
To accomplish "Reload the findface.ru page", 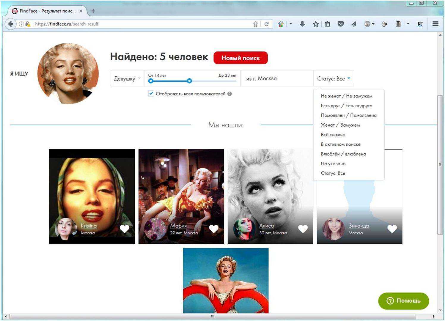I will pyautogui.click(x=266, y=24).
